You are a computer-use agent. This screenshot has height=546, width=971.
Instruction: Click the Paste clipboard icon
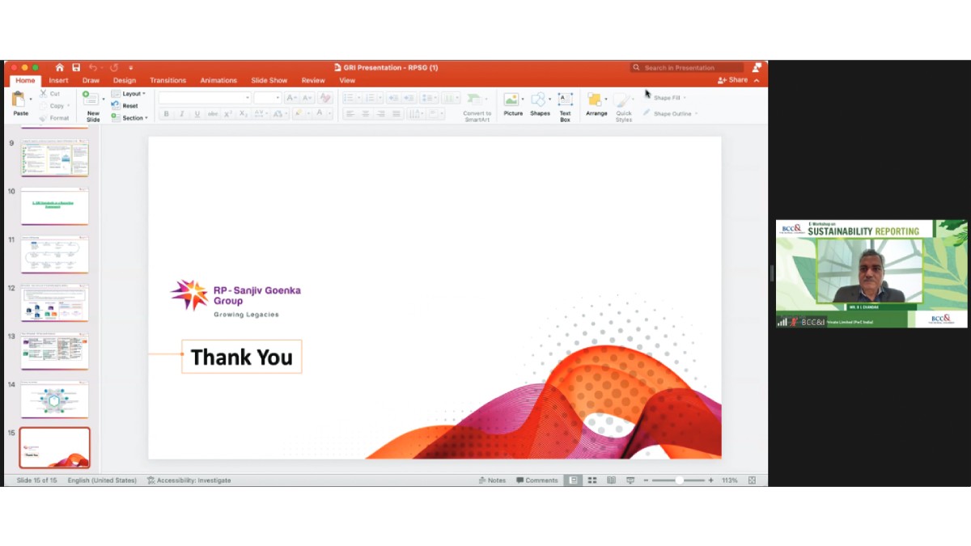(19, 99)
